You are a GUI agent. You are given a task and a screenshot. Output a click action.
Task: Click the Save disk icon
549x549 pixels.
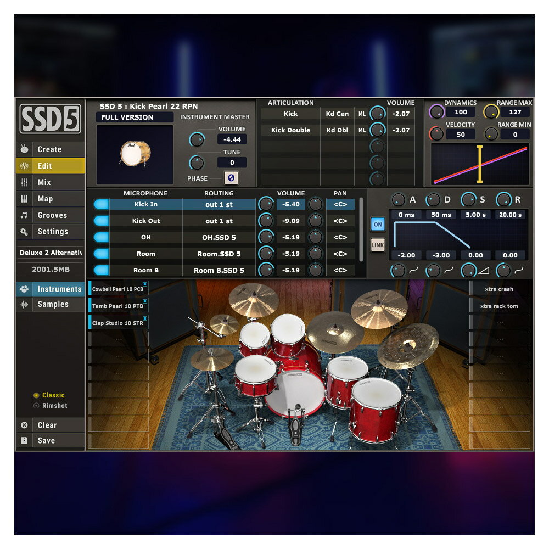tap(24, 440)
